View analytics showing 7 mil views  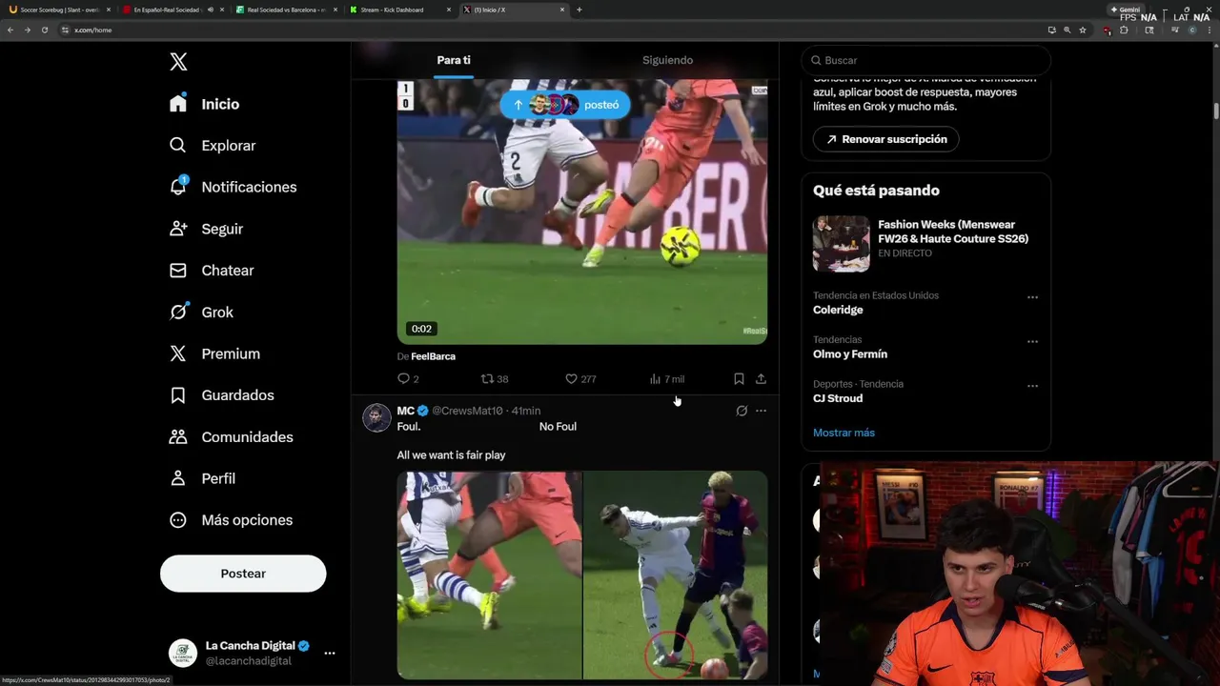(667, 379)
